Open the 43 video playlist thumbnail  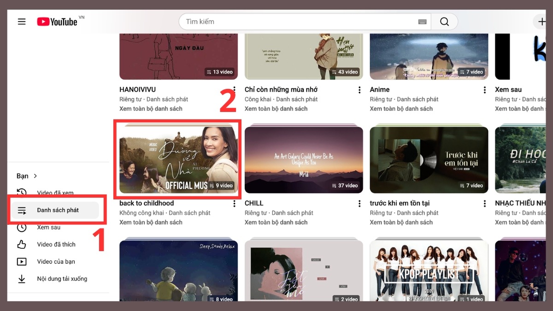304,56
